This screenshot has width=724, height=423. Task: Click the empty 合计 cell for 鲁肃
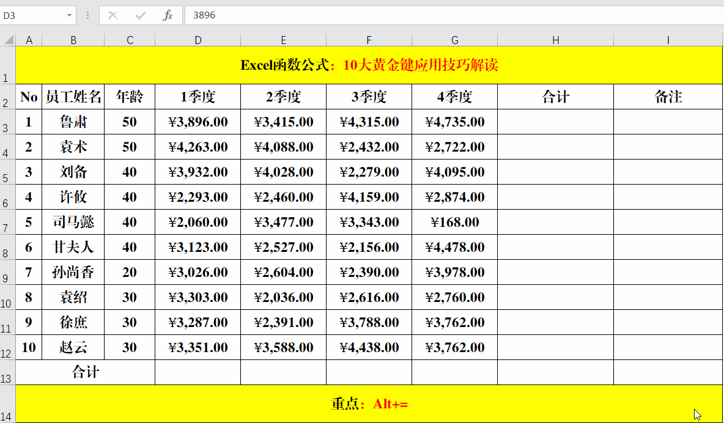coord(555,122)
